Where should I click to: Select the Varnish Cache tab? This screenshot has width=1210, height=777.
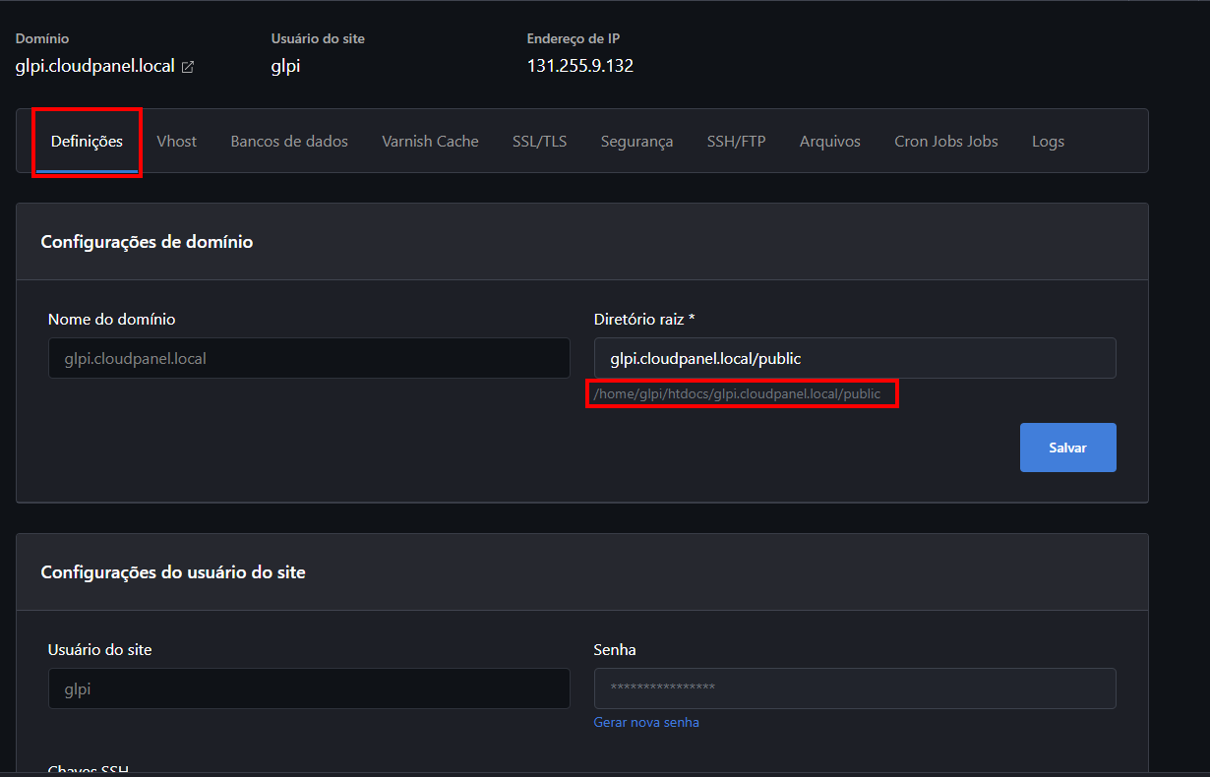pos(430,142)
